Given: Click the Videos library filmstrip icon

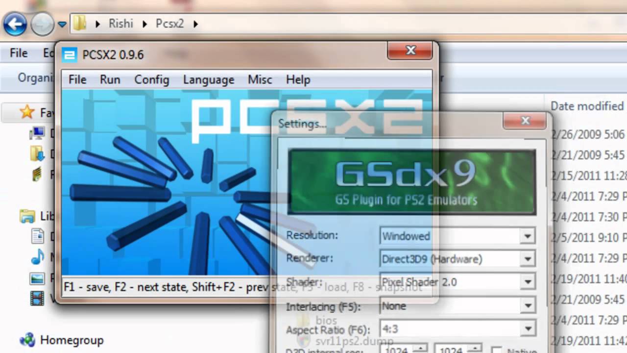Looking at the screenshot, I should click(x=37, y=298).
